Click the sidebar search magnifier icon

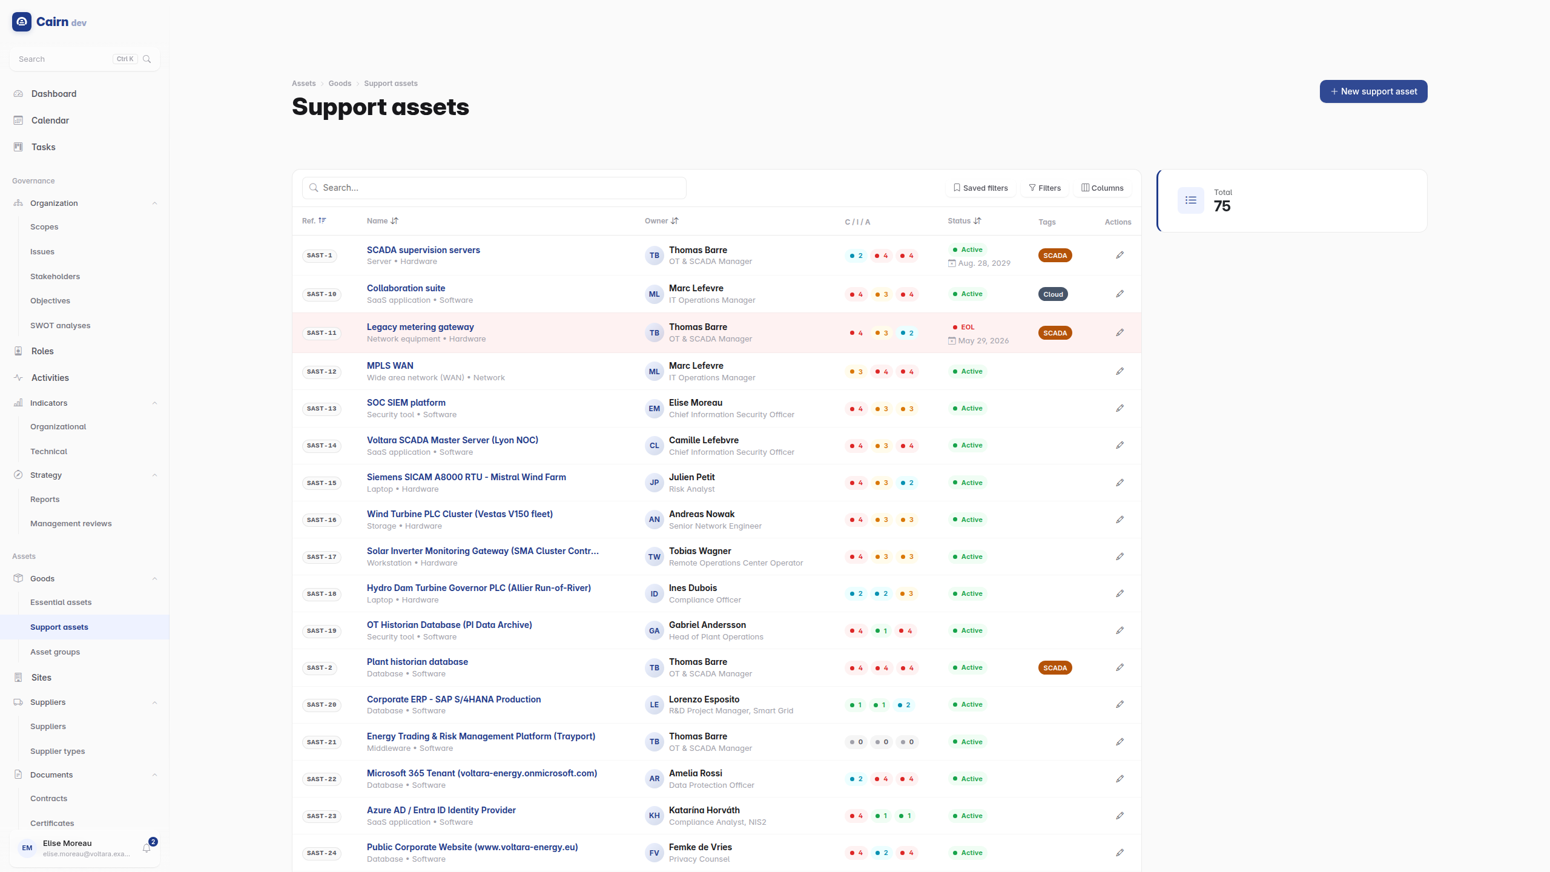pyautogui.click(x=147, y=59)
